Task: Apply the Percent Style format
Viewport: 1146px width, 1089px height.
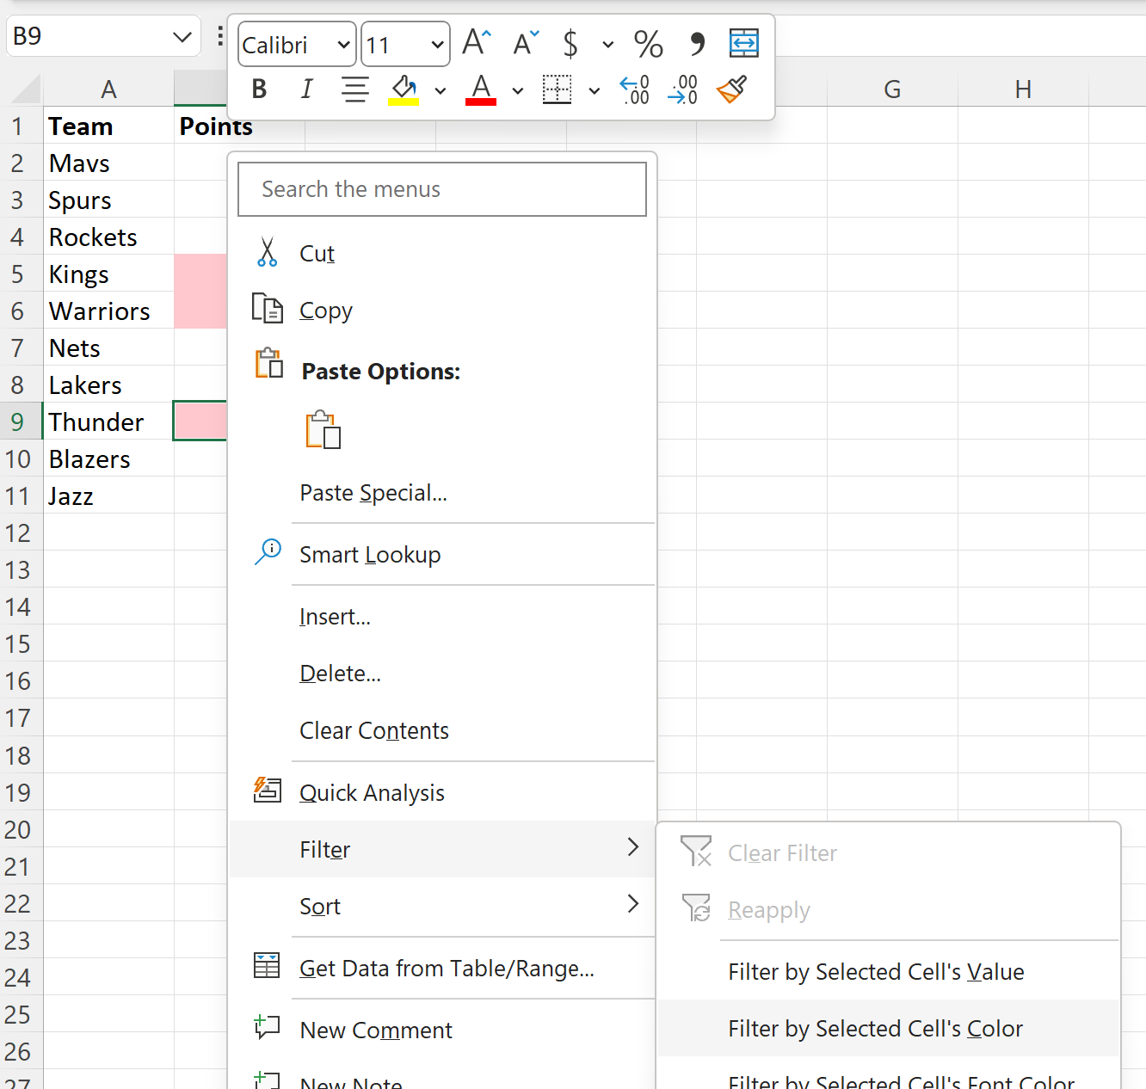Action: (x=648, y=44)
